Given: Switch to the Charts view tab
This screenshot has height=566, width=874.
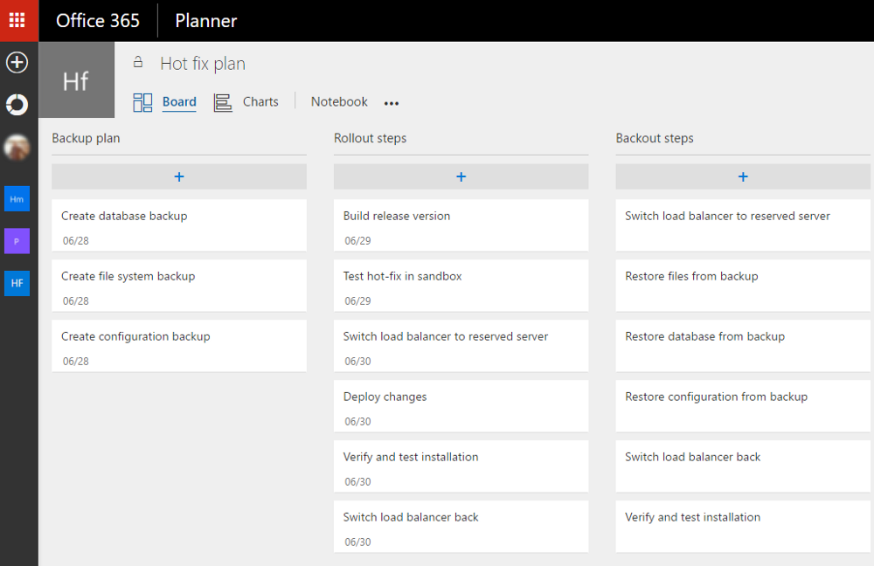Looking at the screenshot, I should point(260,102).
